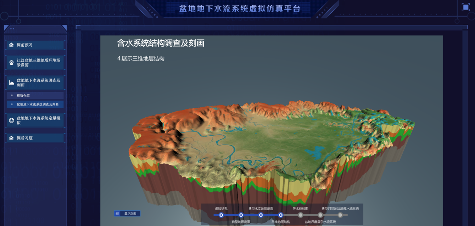Select the 典型水文地质剖面 step node
This screenshot has height=226, width=475.
(x=261, y=215)
